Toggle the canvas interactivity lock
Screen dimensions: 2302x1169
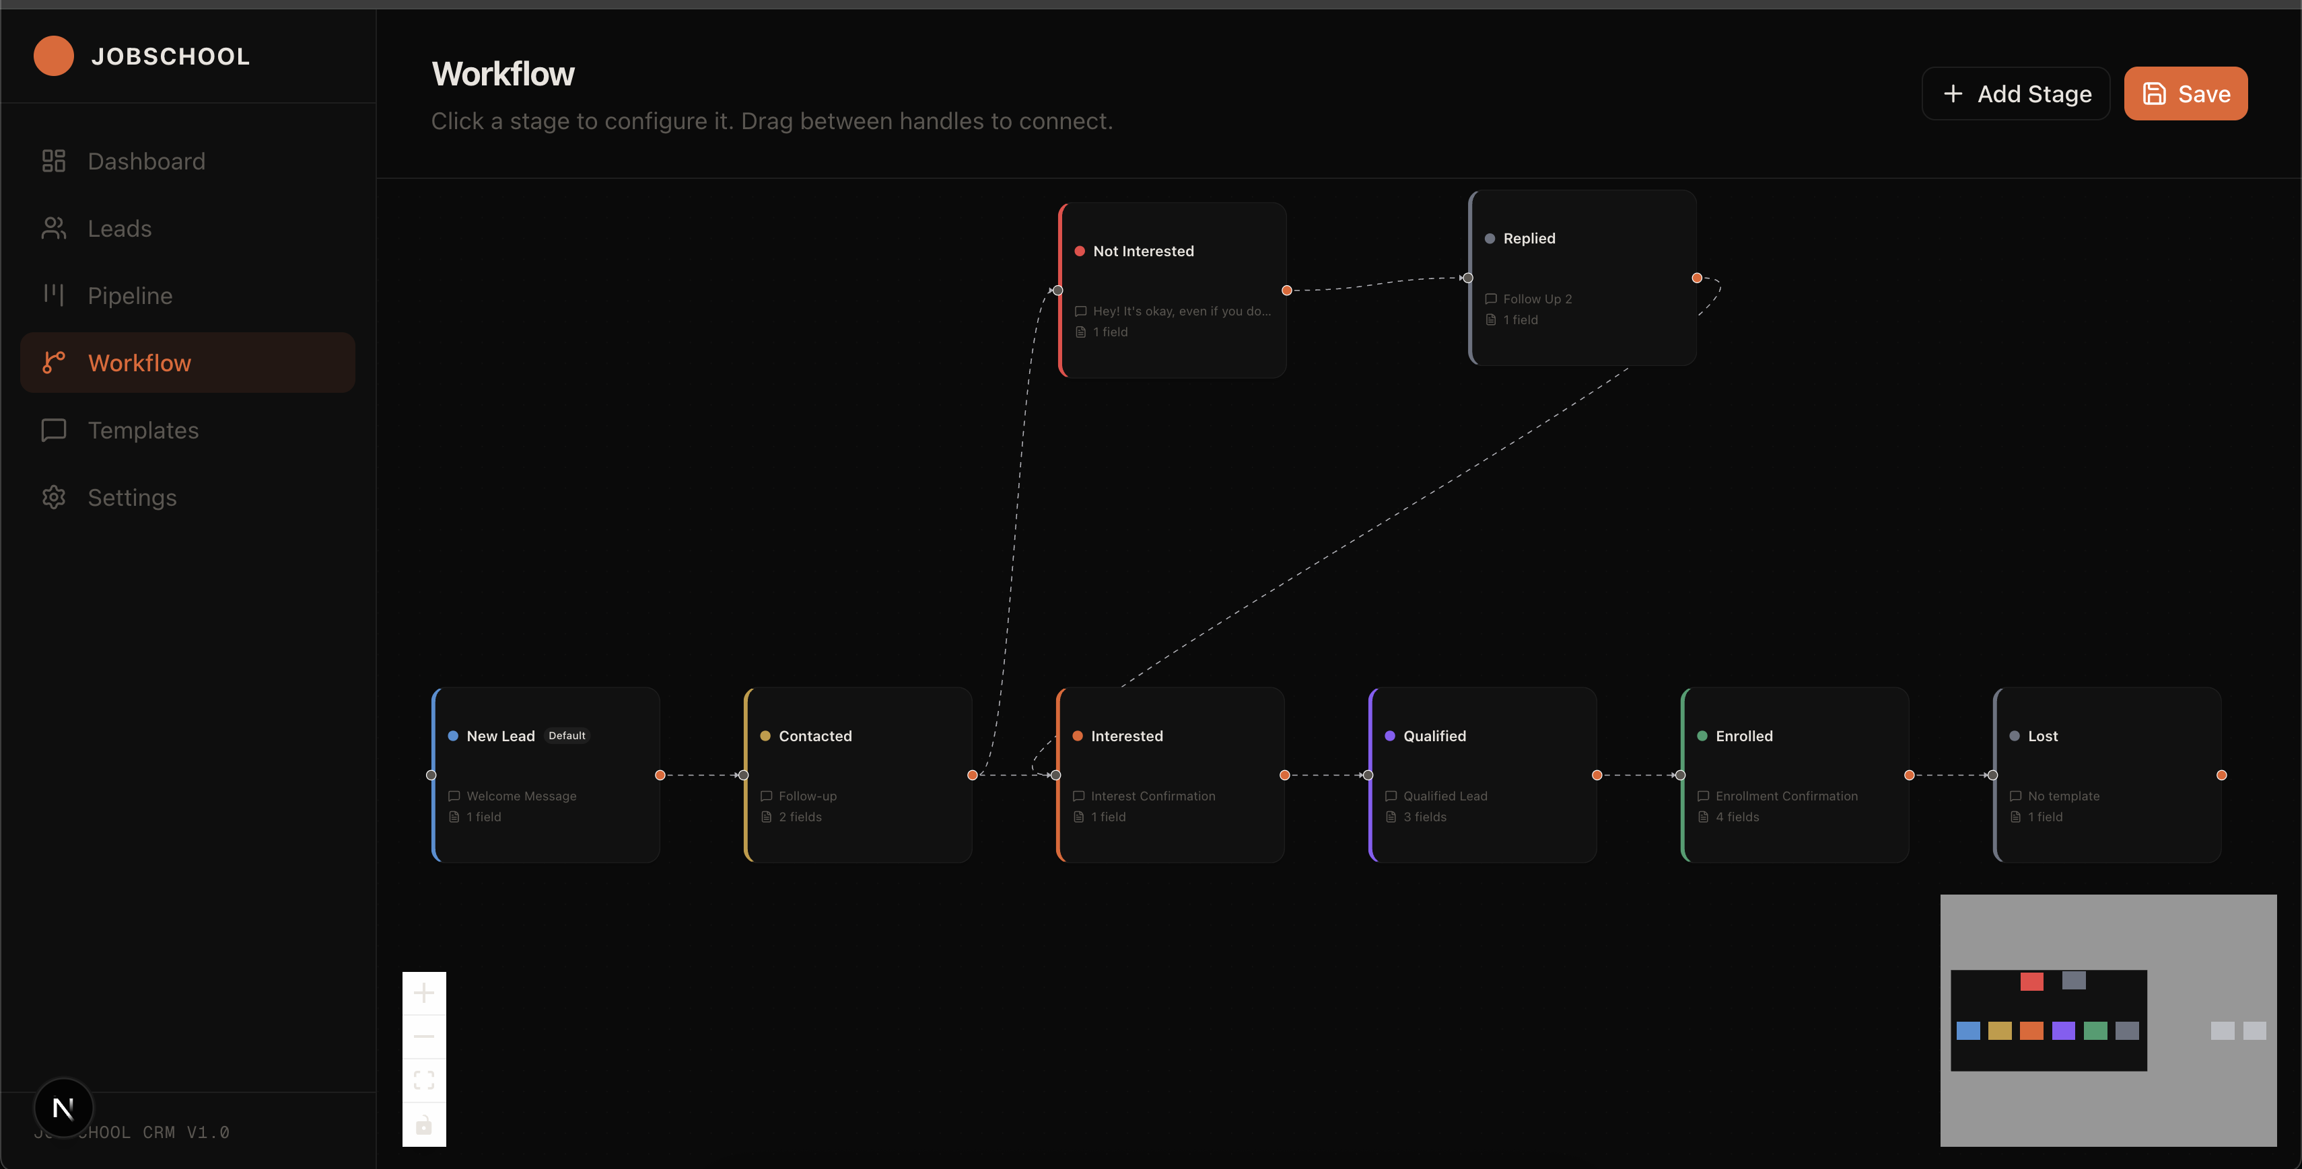(x=423, y=1125)
